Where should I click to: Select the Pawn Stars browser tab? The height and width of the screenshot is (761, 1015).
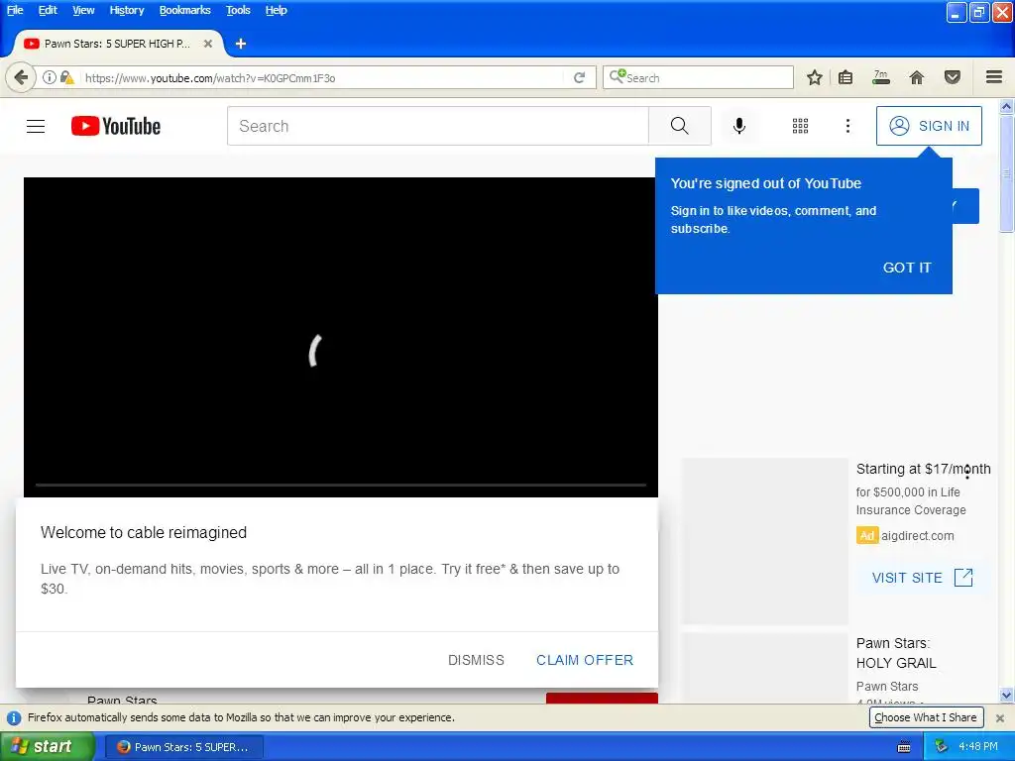(119, 44)
